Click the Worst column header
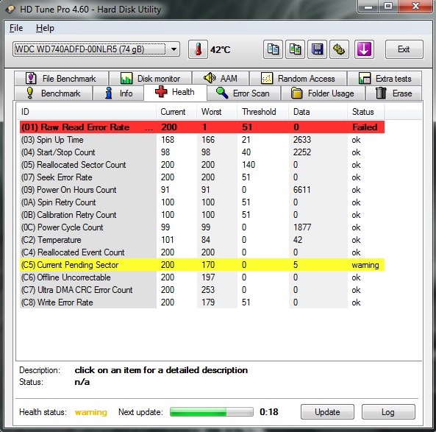 click(x=217, y=112)
